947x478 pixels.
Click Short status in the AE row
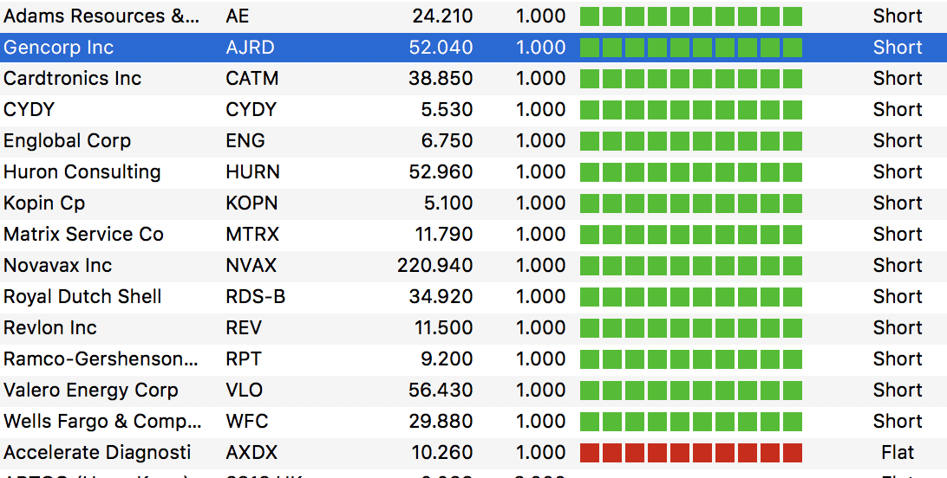coord(898,16)
